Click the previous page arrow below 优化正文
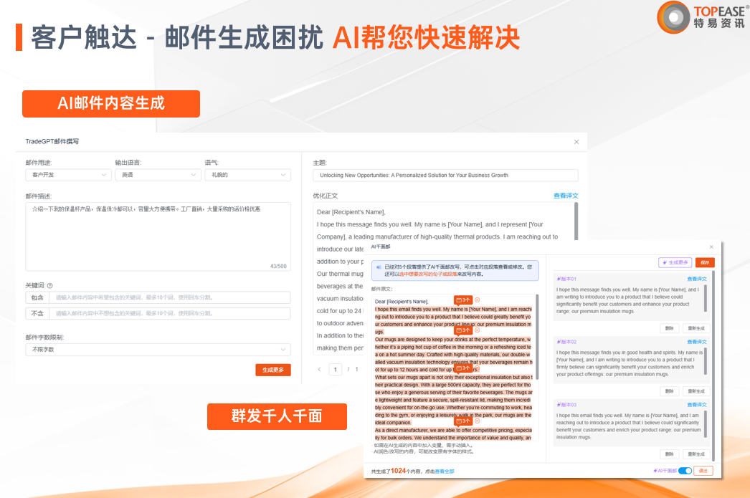The image size is (750, 498). click(320, 368)
